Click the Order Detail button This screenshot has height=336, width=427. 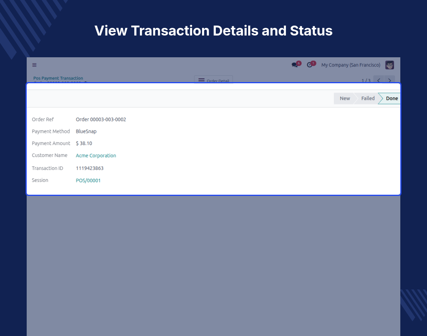(213, 79)
